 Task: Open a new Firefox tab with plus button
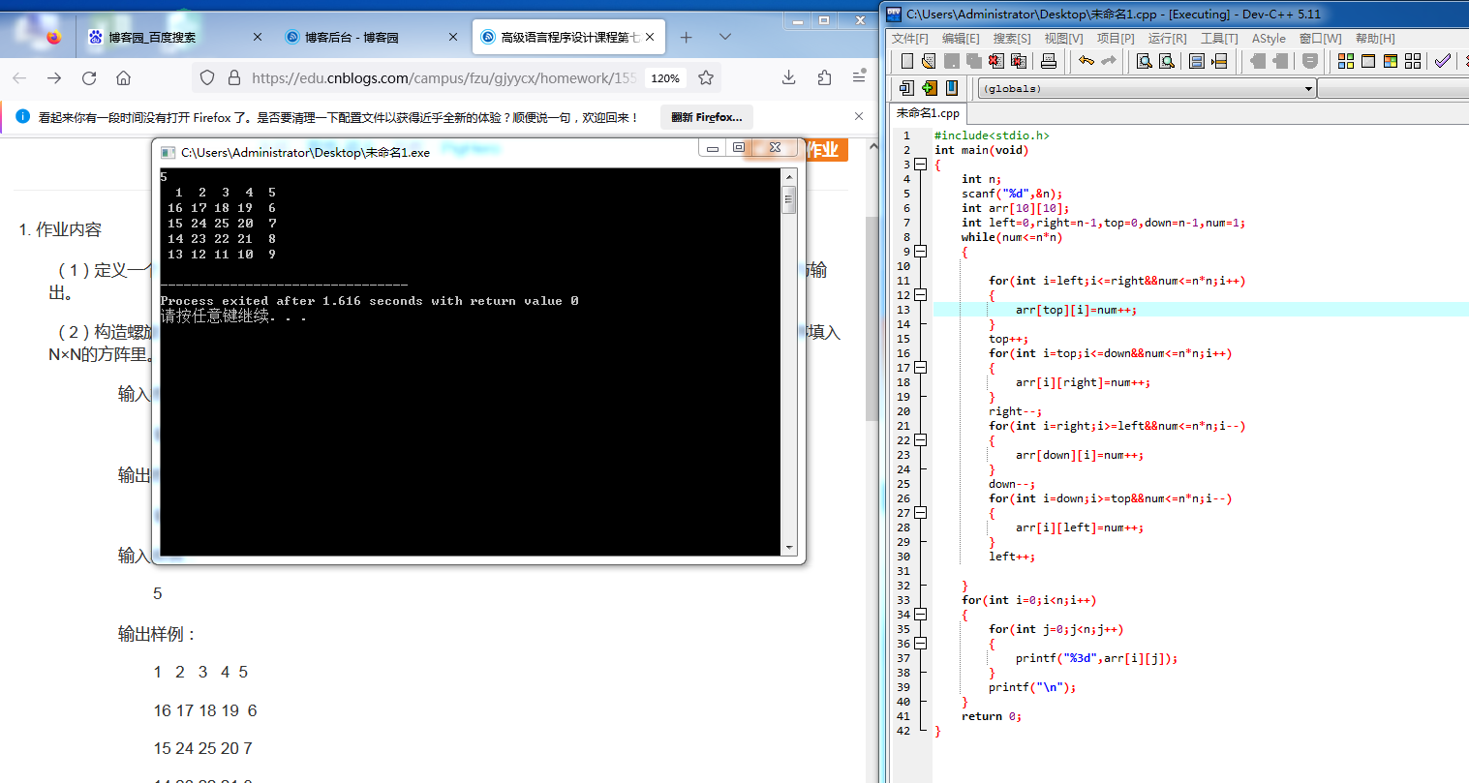tap(686, 37)
